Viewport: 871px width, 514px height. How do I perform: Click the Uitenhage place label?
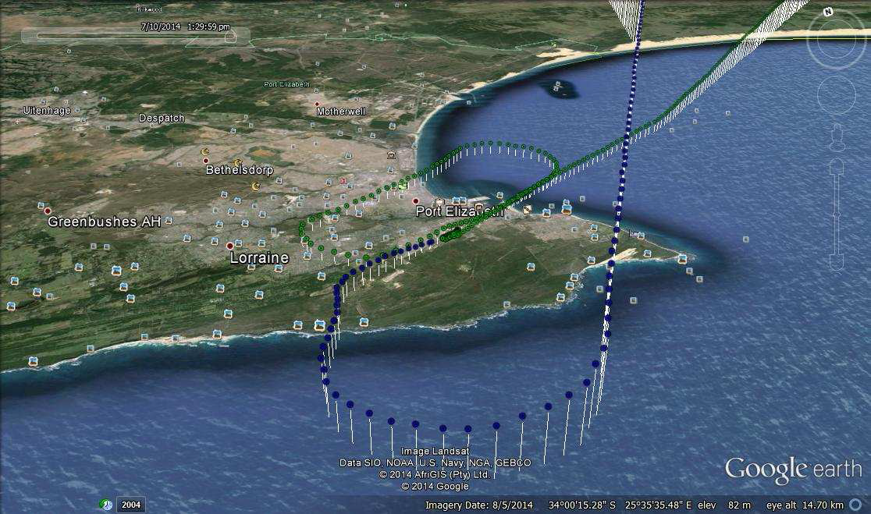click(47, 111)
